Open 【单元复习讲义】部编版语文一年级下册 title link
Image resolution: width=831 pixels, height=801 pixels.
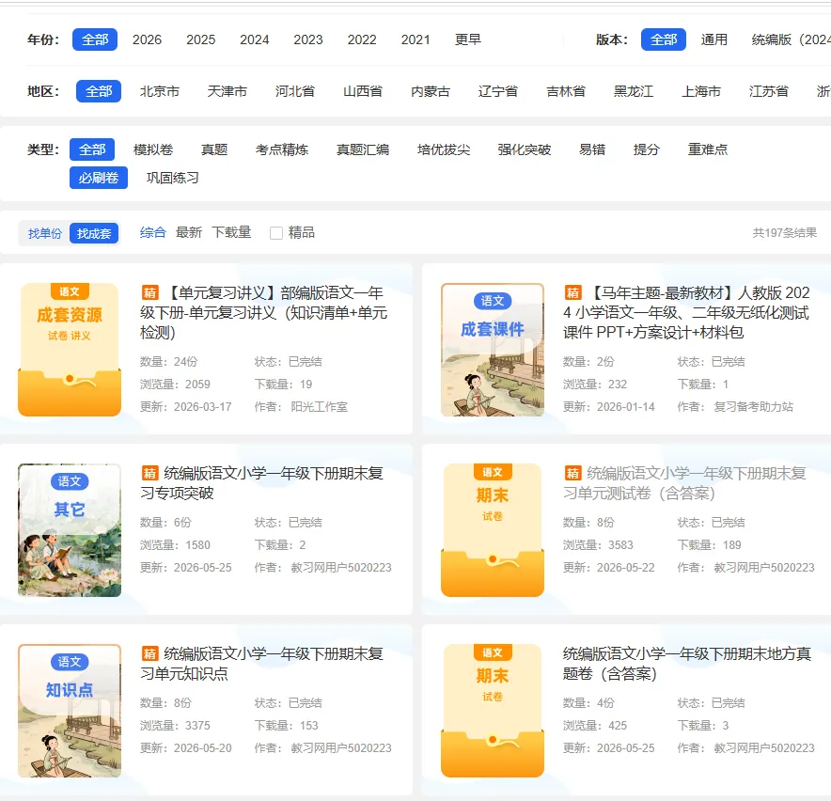(x=264, y=312)
